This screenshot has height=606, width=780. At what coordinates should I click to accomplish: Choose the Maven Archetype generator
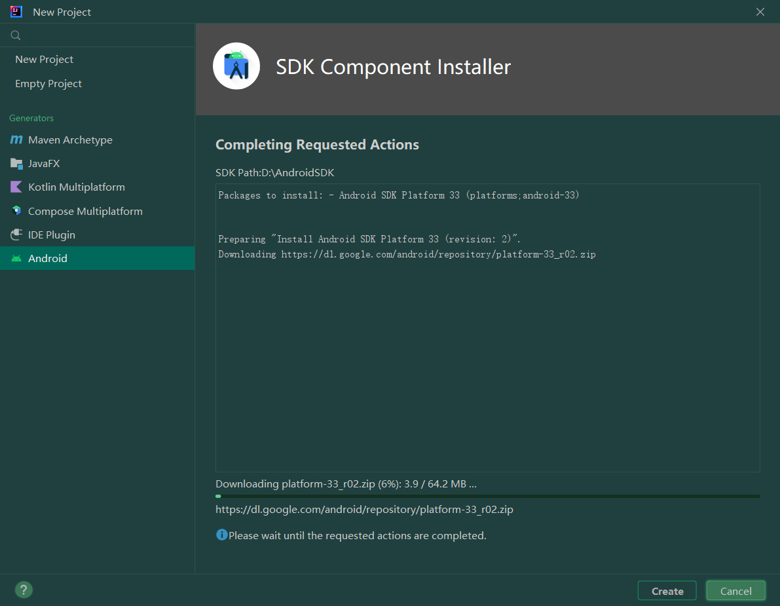coord(98,140)
